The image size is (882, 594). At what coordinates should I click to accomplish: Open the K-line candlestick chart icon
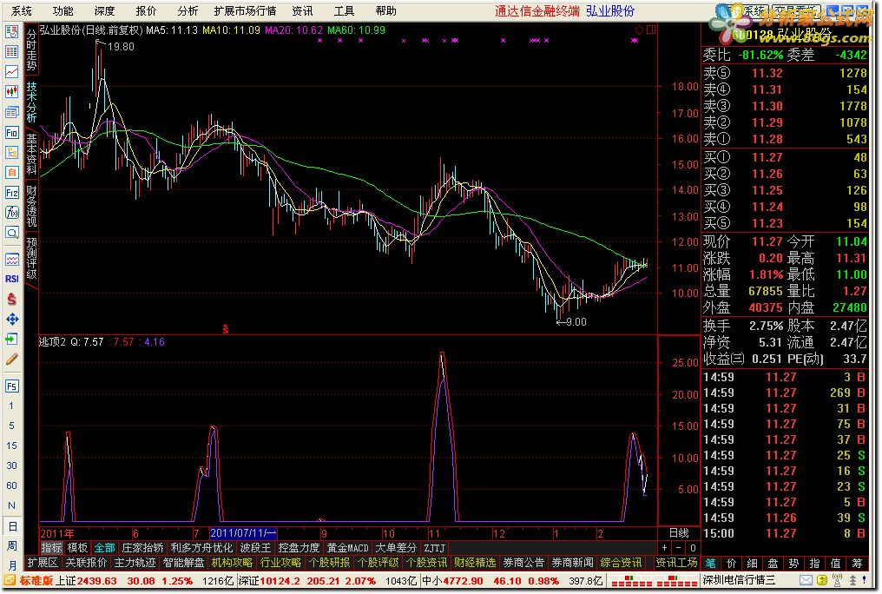11,92
